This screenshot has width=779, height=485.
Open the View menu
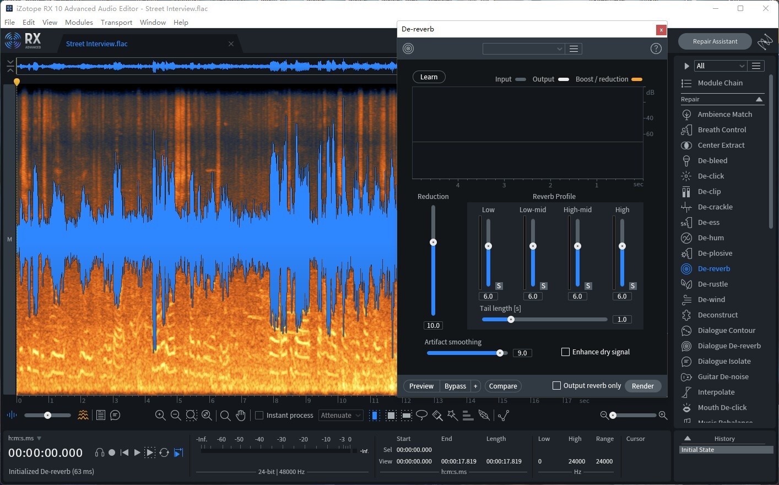coord(50,22)
